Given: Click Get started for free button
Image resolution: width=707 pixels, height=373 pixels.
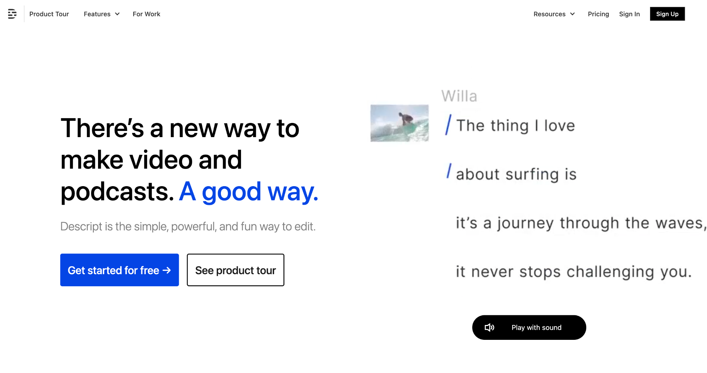Looking at the screenshot, I should click(120, 270).
